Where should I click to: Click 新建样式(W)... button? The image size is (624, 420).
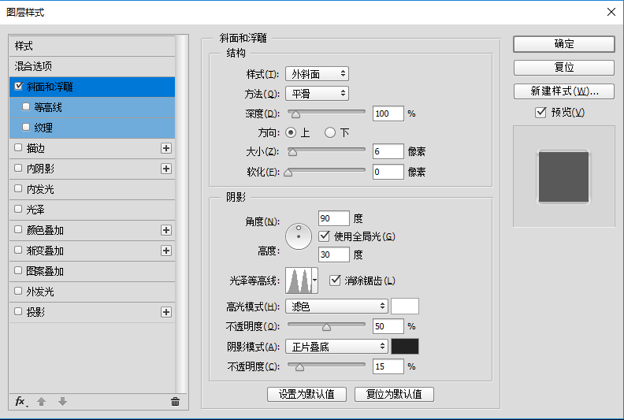(x=564, y=91)
